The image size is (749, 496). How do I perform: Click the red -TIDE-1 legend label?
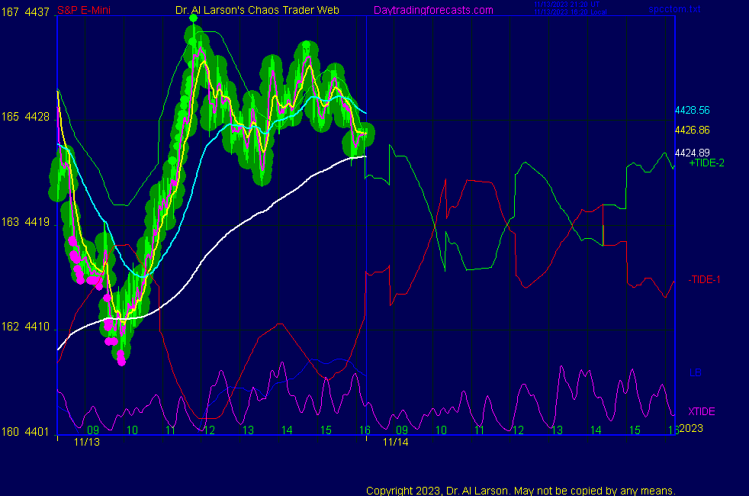coord(704,279)
